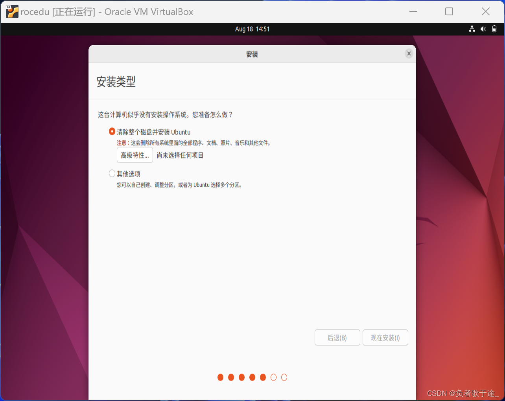505x401 pixels.
Task: Go back with the "后退(B)" button
Action: click(x=337, y=338)
